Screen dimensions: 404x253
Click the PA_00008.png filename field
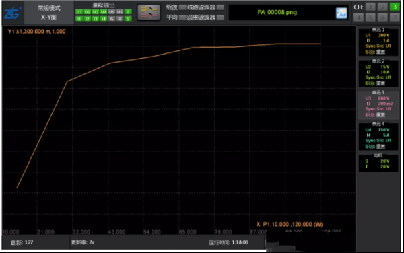click(277, 12)
